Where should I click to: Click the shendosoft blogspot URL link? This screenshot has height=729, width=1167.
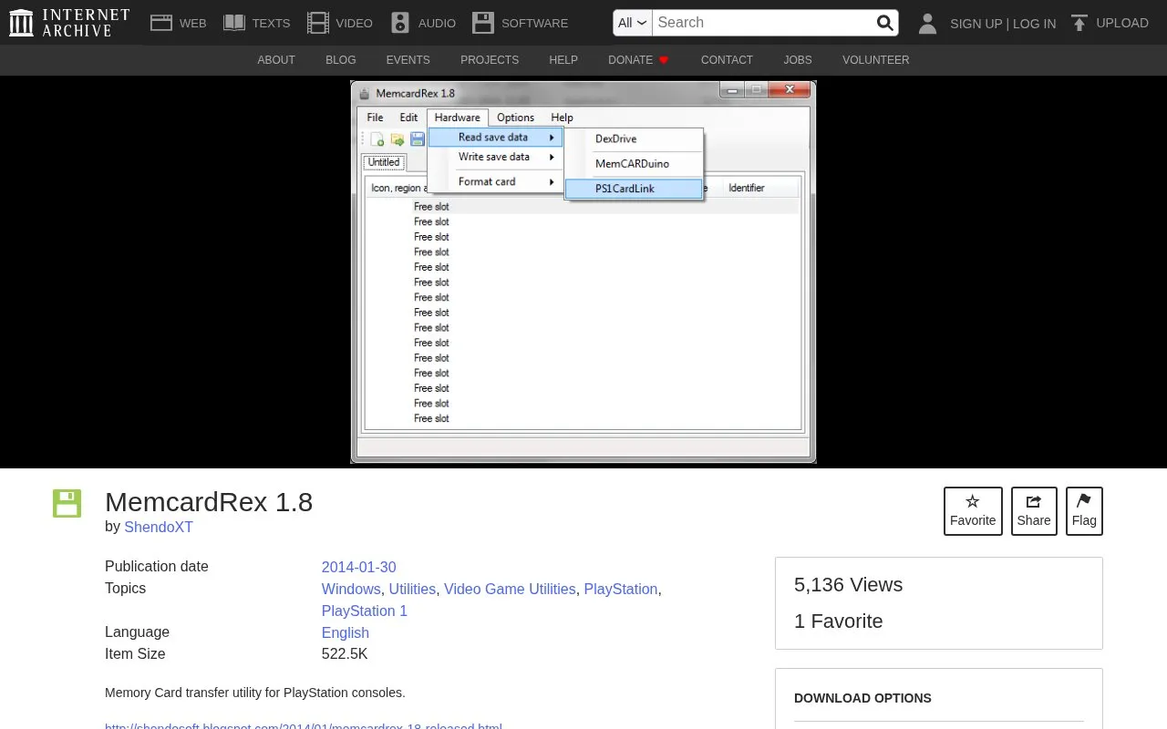[x=304, y=725]
